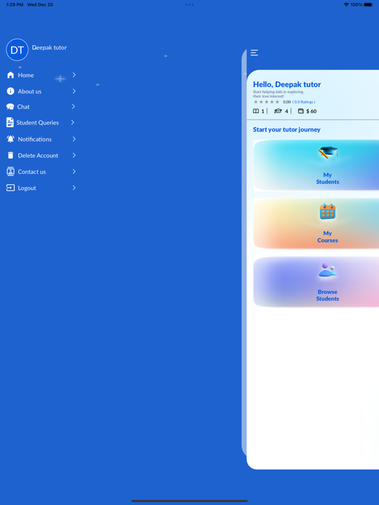Click the Hello, Deepak tutor heading
Viewport: 379px width, 505px height.
pos(287,84)
